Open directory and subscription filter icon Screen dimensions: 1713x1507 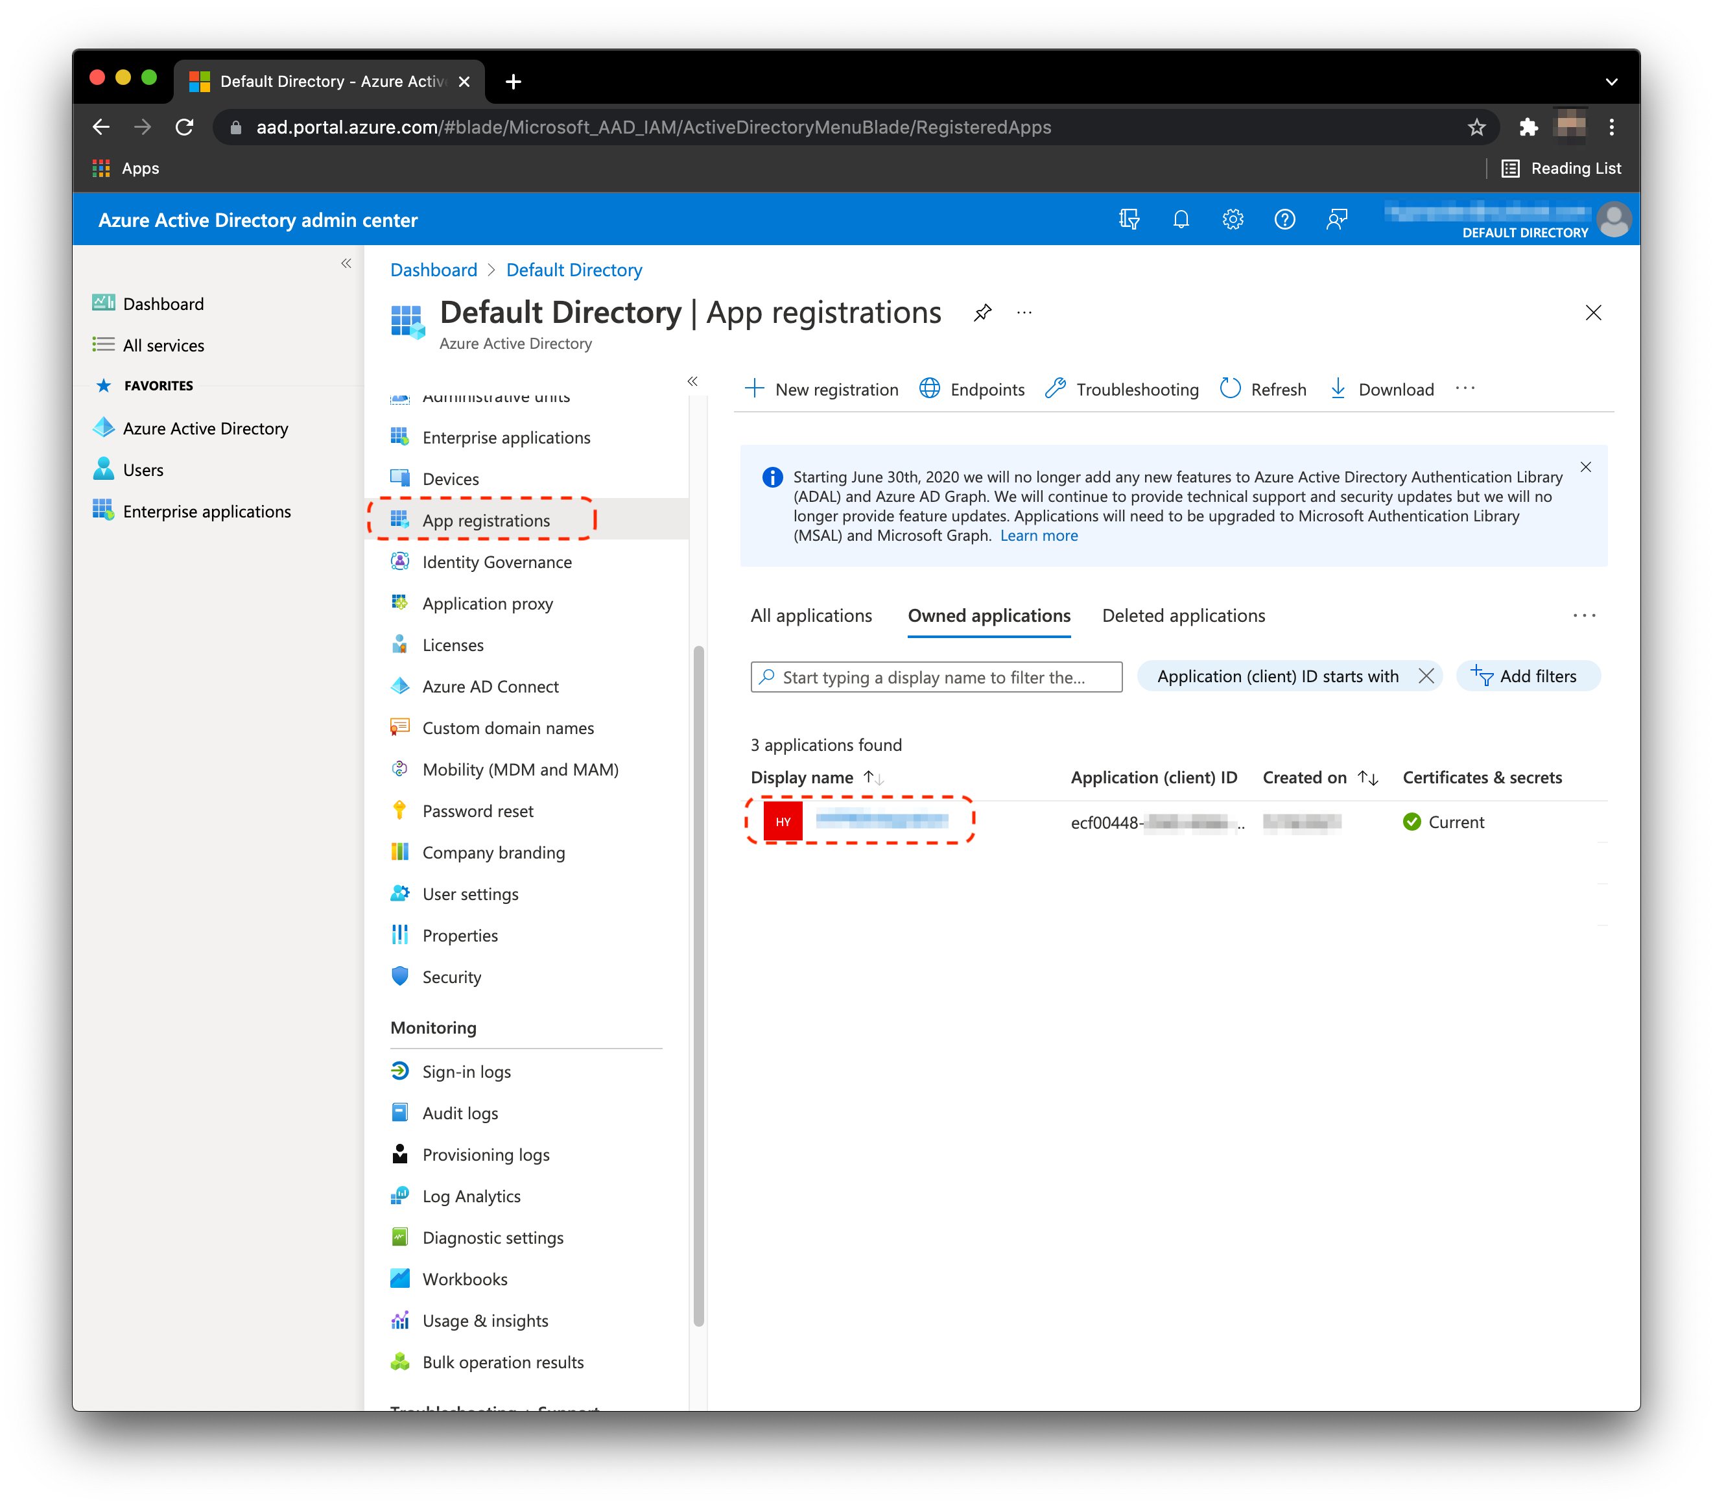click(x=1129, y=220)
